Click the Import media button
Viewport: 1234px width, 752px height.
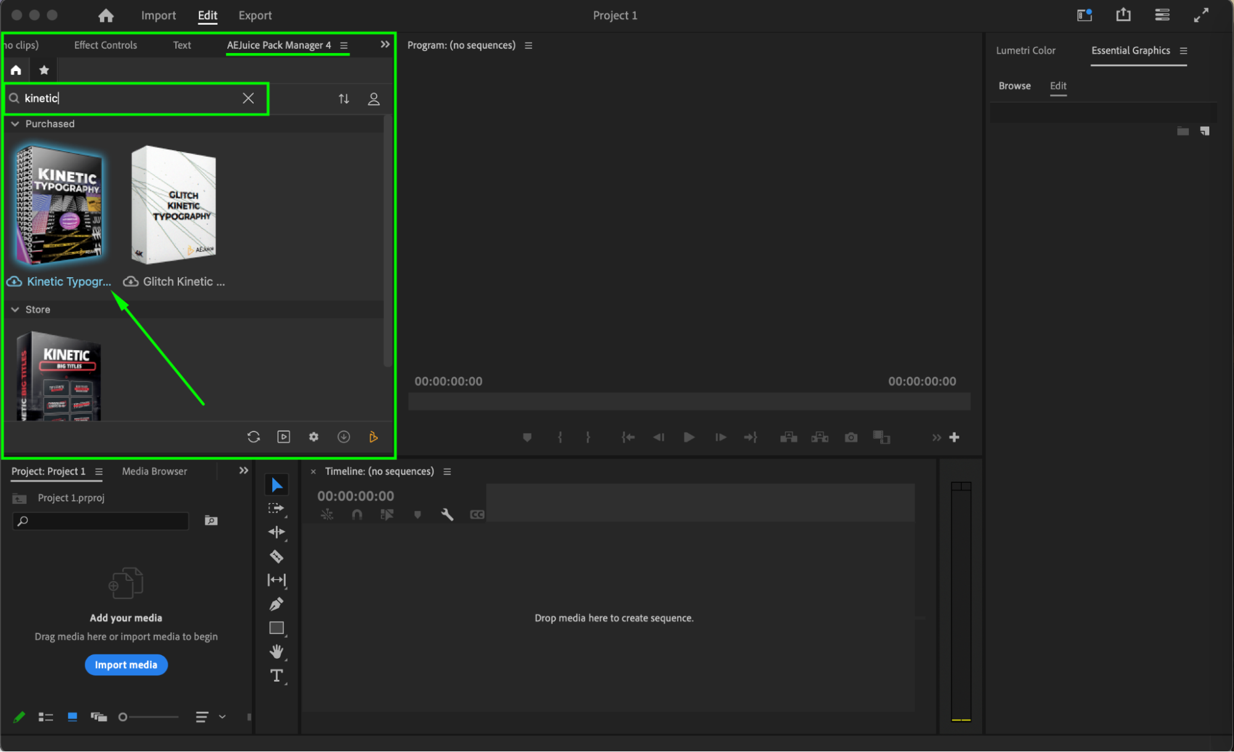click(126, 665)
